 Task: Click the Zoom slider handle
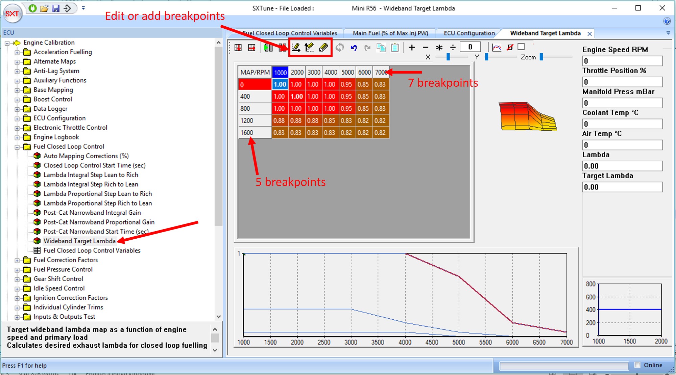pyautogui.click(x=541, y=57)
